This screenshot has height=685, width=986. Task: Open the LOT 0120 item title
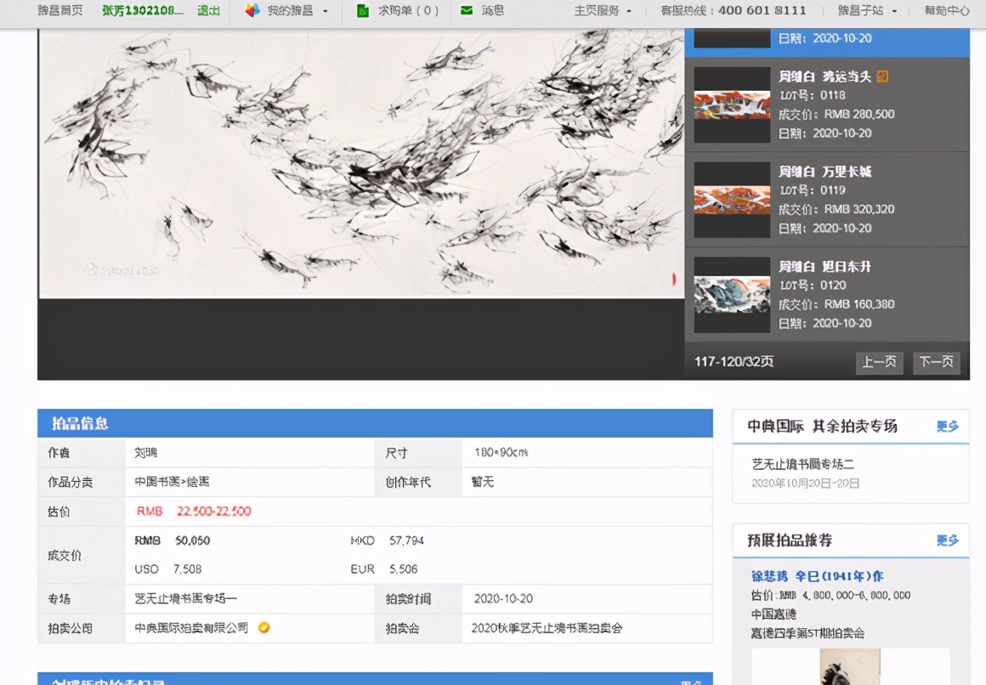point(824,267)
